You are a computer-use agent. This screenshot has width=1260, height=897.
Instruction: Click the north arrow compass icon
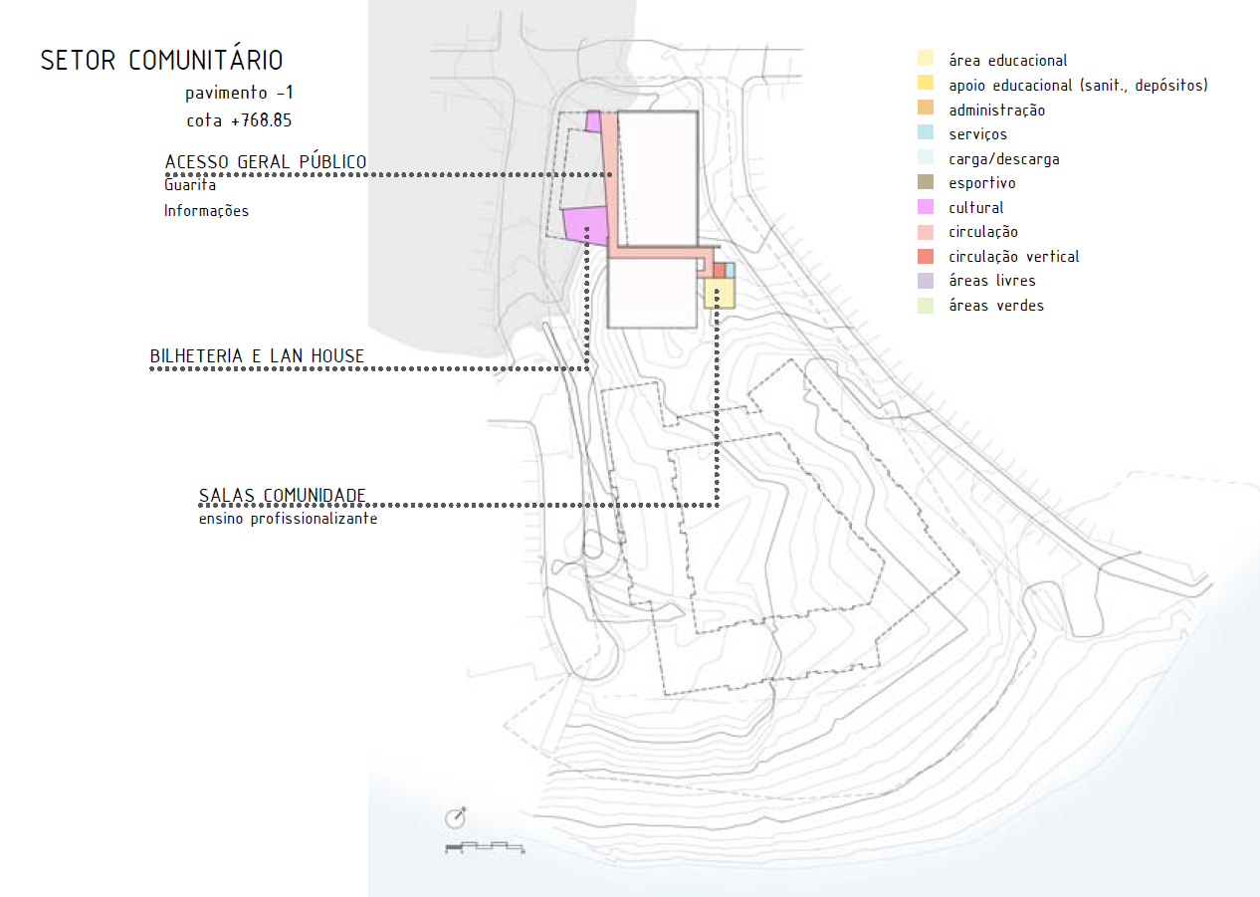pyautogui.click(x=456, y=817)
